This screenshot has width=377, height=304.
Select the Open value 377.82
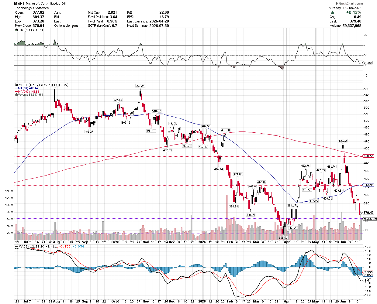click(38, 12)
